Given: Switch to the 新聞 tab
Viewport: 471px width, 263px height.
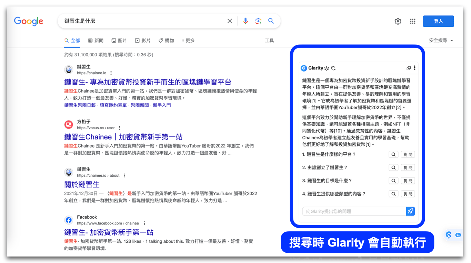Looking at the screenshot, I should point(96,41).
